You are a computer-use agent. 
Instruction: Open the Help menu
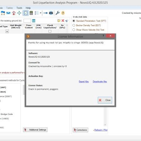28,8
